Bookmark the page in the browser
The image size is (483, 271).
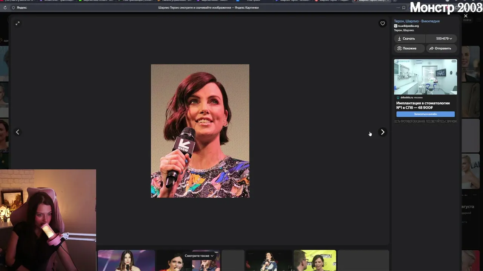tap(404, 8)
